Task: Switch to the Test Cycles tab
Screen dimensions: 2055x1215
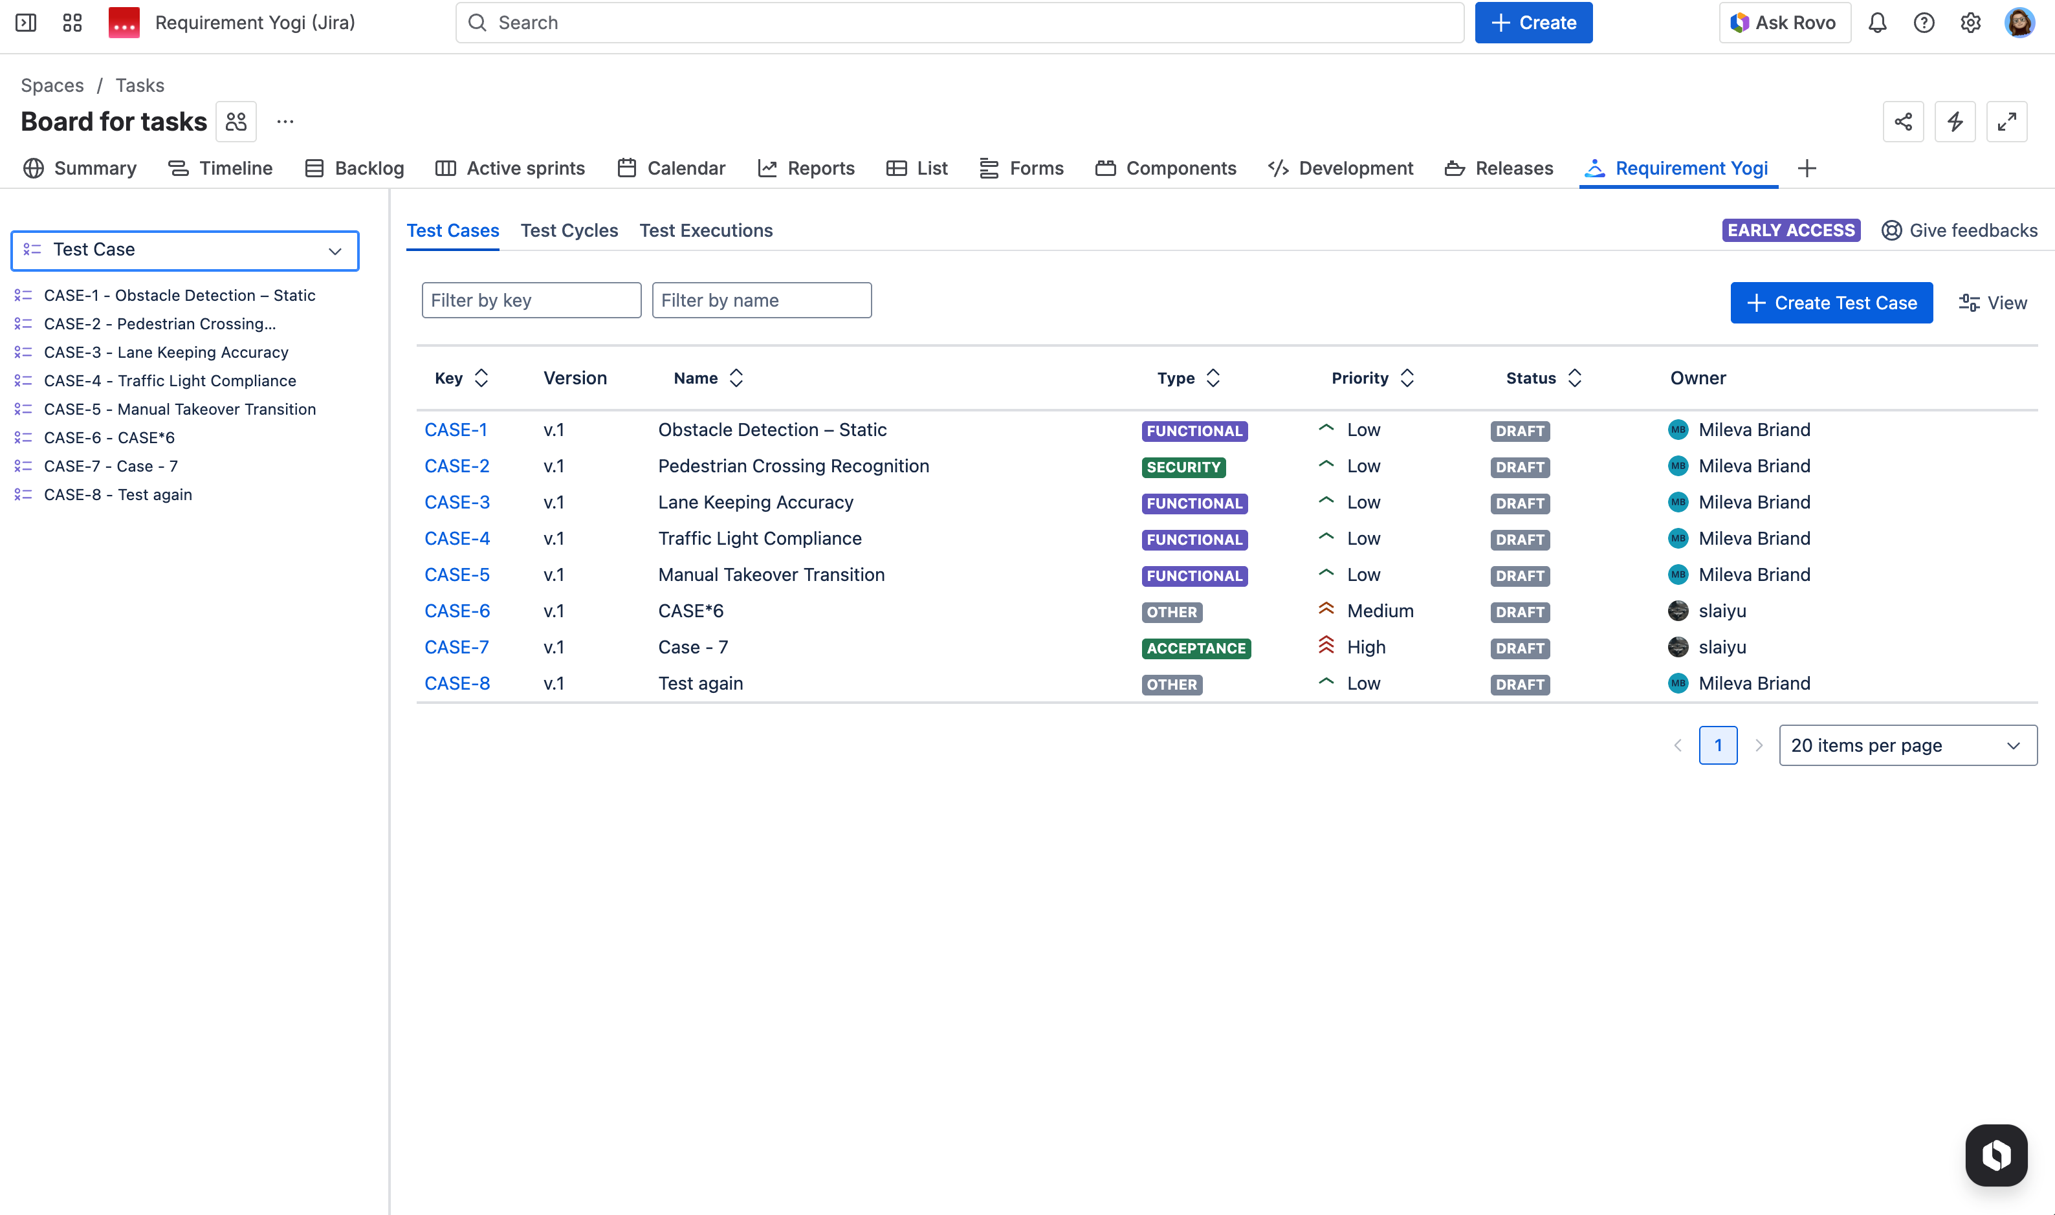Action: pyautogui.click(x=569, y=231)
